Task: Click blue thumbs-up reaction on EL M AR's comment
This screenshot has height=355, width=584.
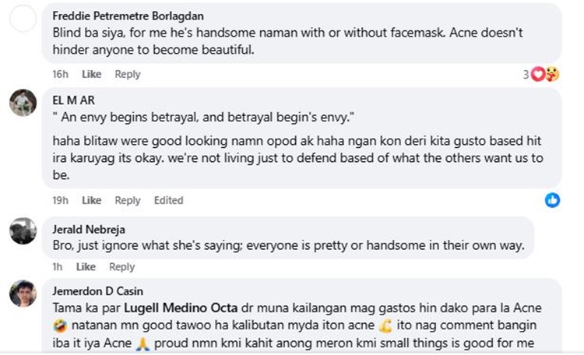Action: (x=552, y=200)
